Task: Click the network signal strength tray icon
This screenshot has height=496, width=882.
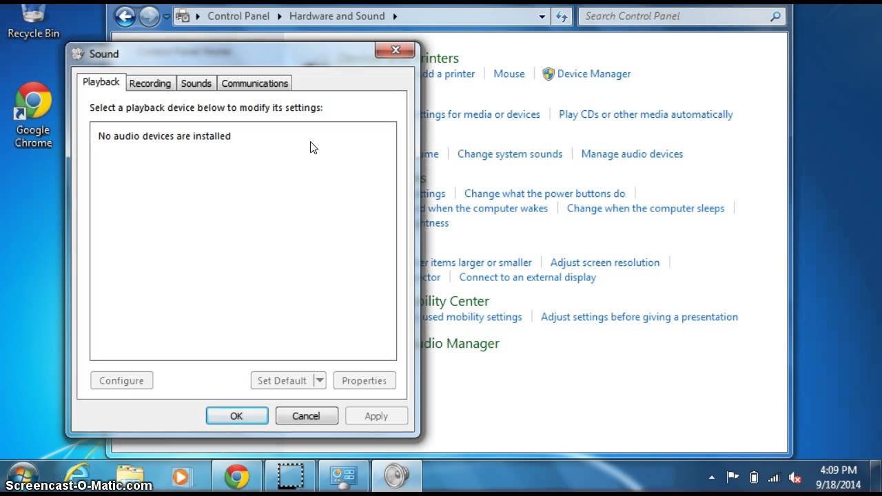Action: tap(774, 477)
